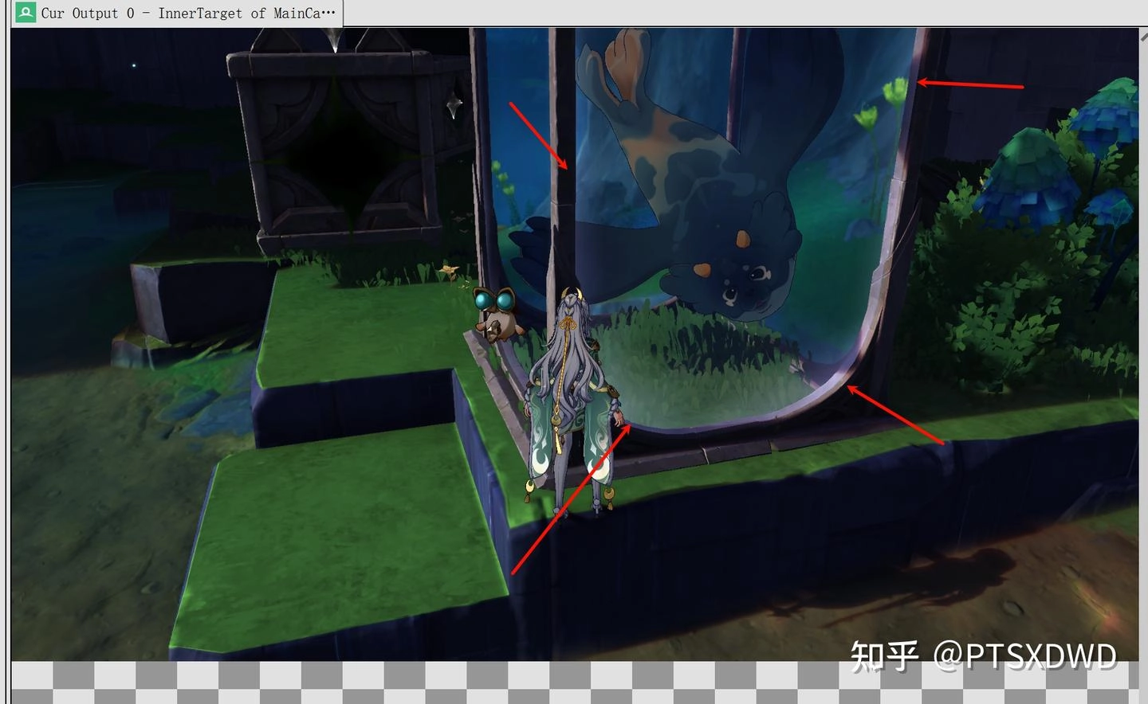The height and width of the screenshot is (704, 1148).
Task: Select the Cur Output 0 InnerTarget tab
Action: 177,13
